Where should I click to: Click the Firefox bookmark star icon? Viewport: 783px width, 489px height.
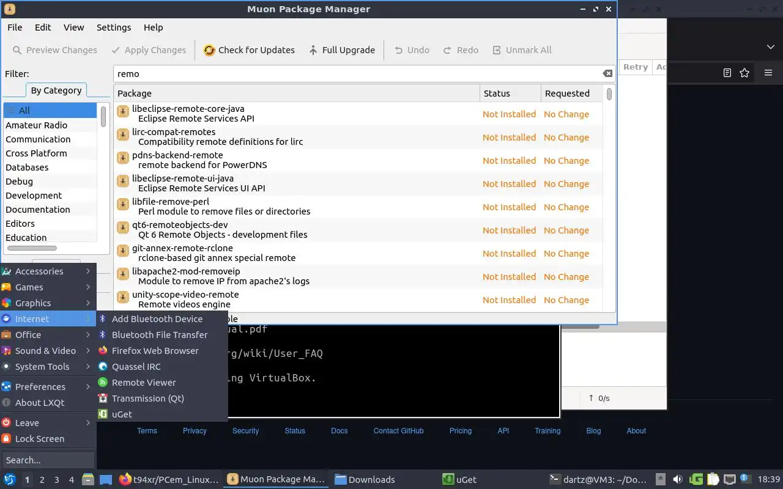pos(744,73)
